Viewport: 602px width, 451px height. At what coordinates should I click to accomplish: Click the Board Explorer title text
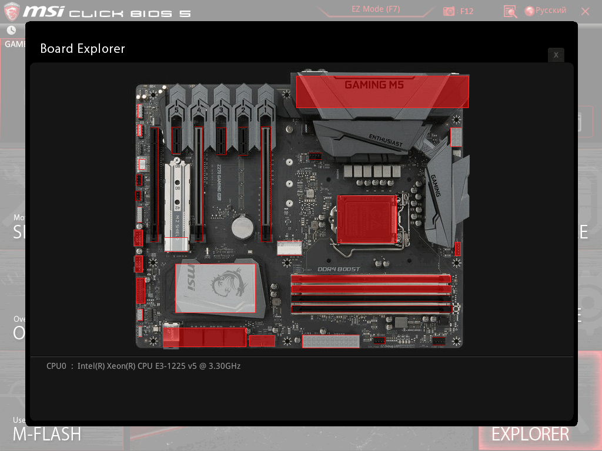click(82, 49)
